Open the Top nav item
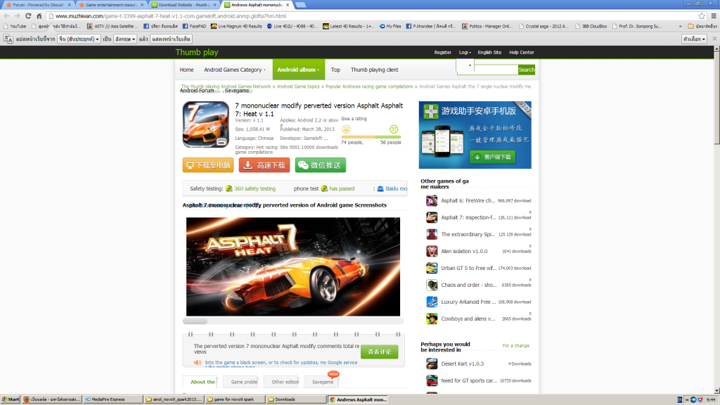This screenshot has height=405, width=720. pyautogui.click(x=335, y=70)
